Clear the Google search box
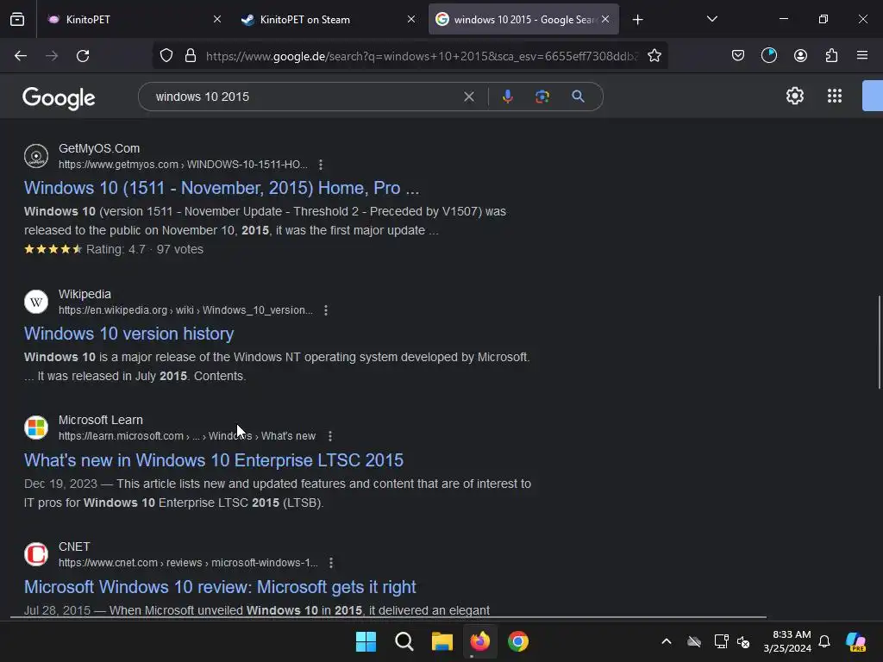The image size is (883, 662). click(468, 97)
